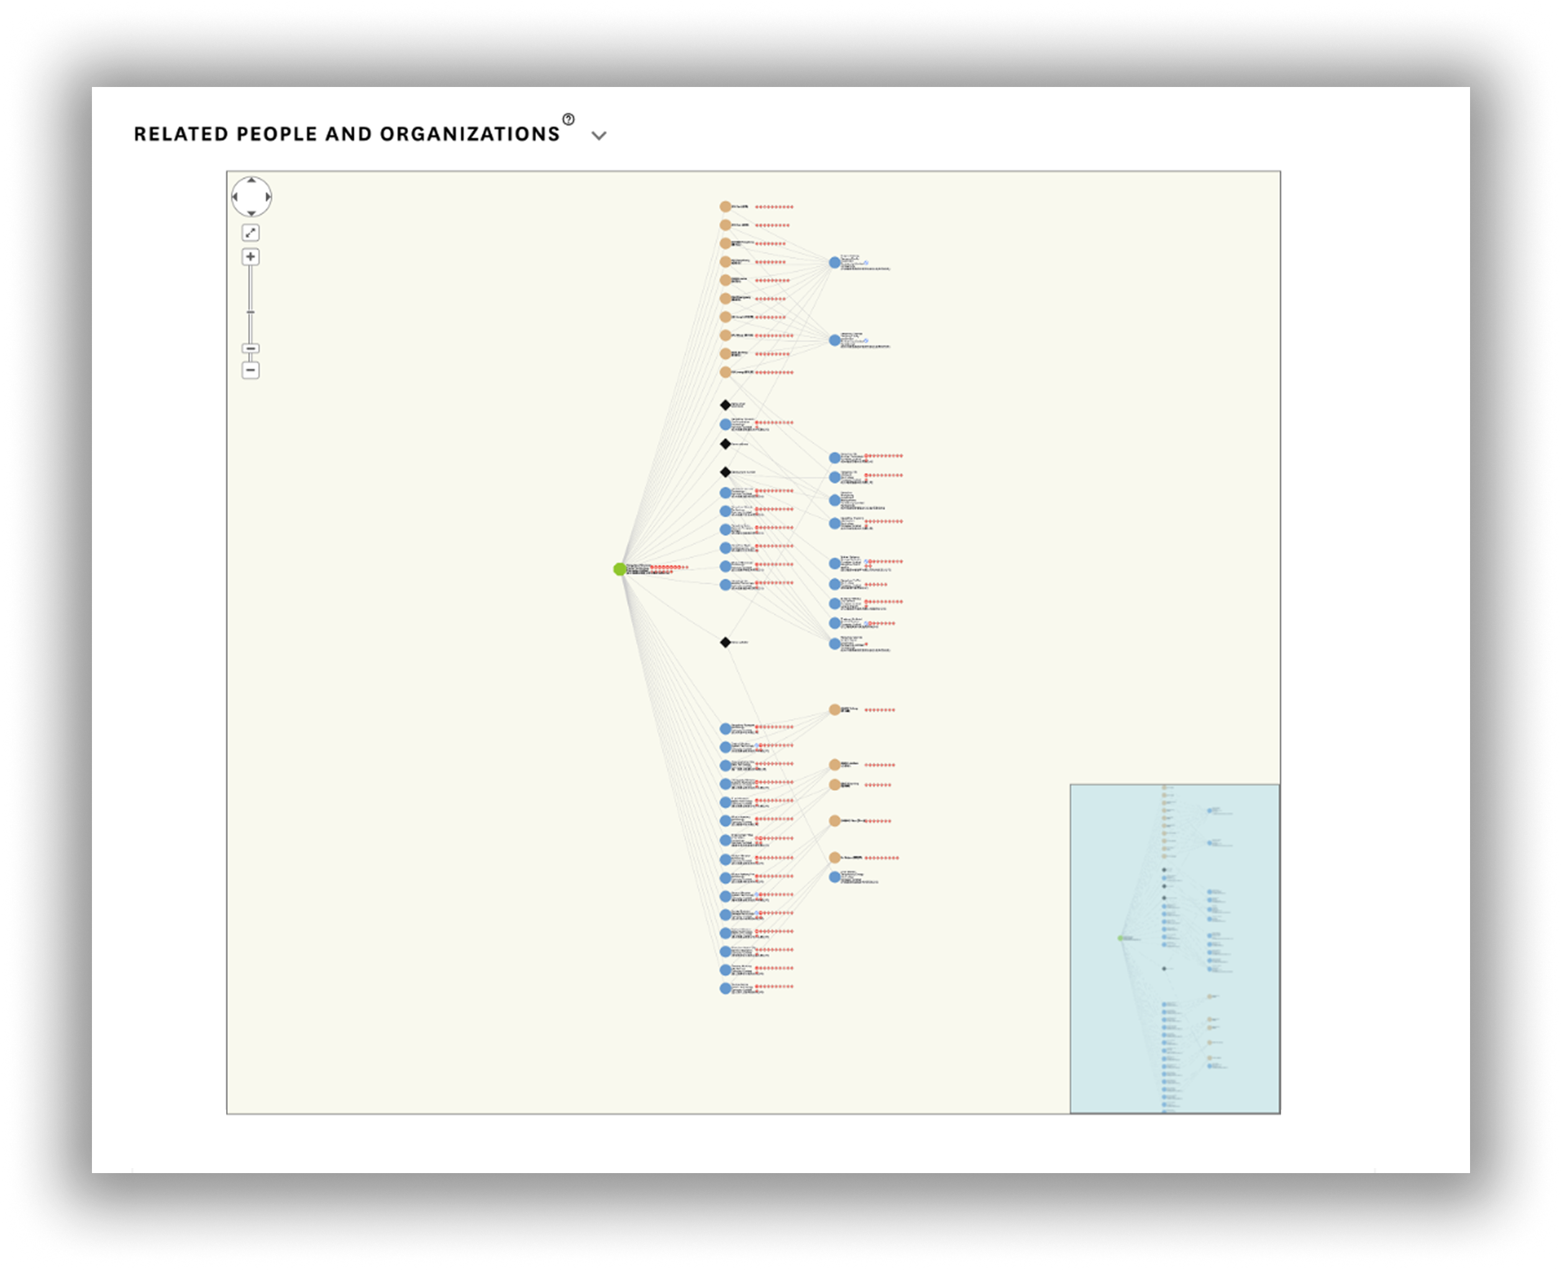Image resolution: width=1562 pixels, height=1270 pixels.
Task: Collapse the Related People and Organizations section
Action: tap(599, 135)
